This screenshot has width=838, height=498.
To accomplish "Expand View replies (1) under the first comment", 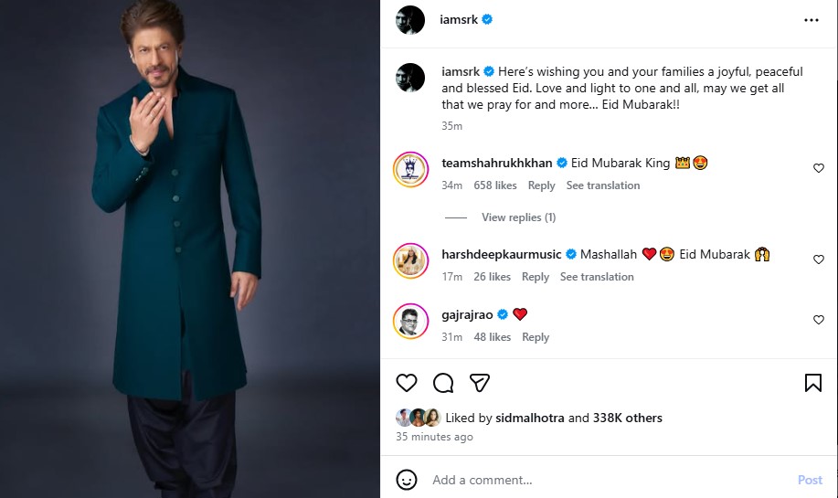I will (518, 217).
